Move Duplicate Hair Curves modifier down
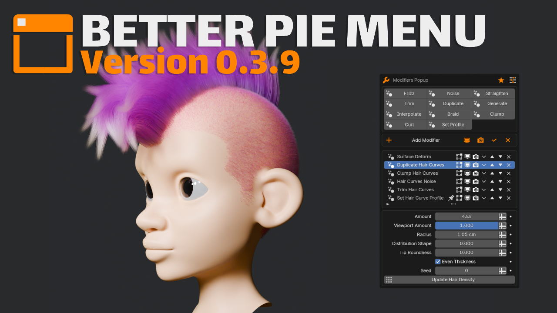The height and width of the screenshot is (313, 557). coord(500,165)
